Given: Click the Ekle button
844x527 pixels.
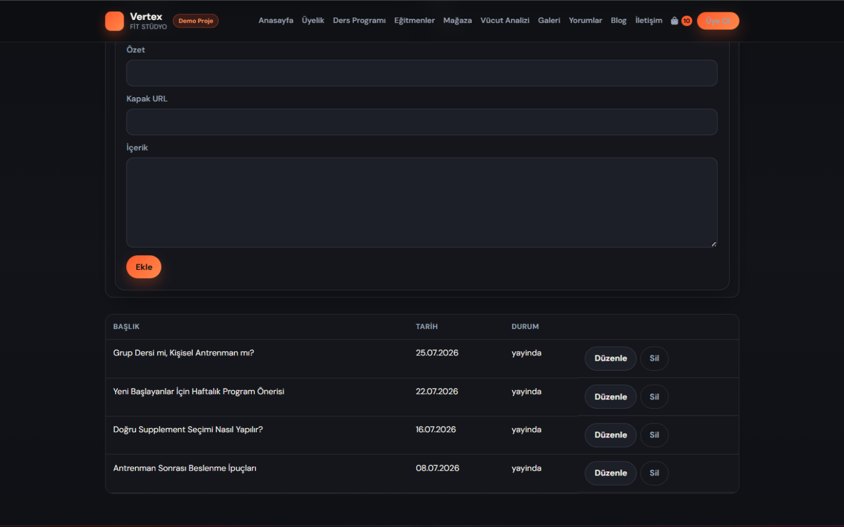Looking at the screenshot, I should (x=144, y=267).
